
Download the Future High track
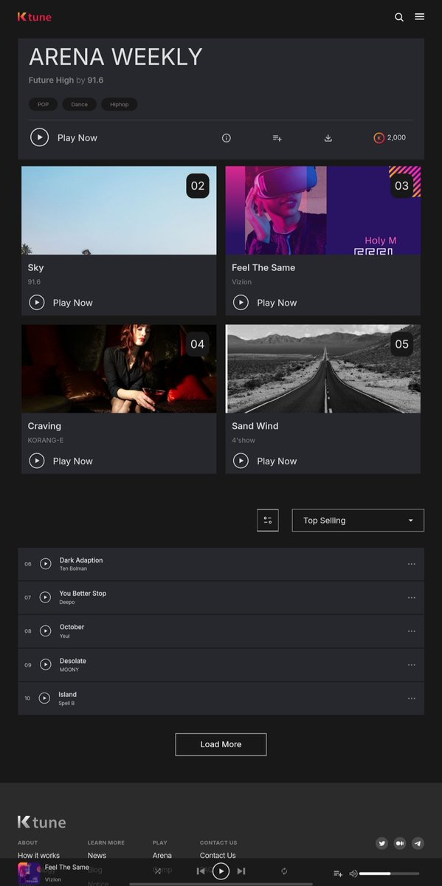(x=328, y=138)
